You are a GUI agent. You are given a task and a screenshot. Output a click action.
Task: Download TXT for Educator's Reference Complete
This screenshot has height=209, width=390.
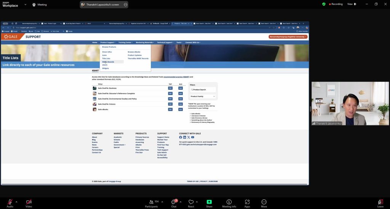[x=170, y=93]
